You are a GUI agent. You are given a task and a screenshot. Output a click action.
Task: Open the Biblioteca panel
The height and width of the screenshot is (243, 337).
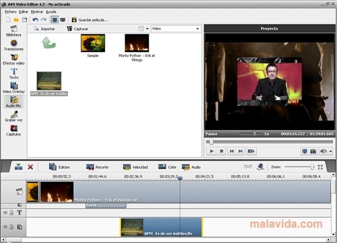(x=14, y=31)
